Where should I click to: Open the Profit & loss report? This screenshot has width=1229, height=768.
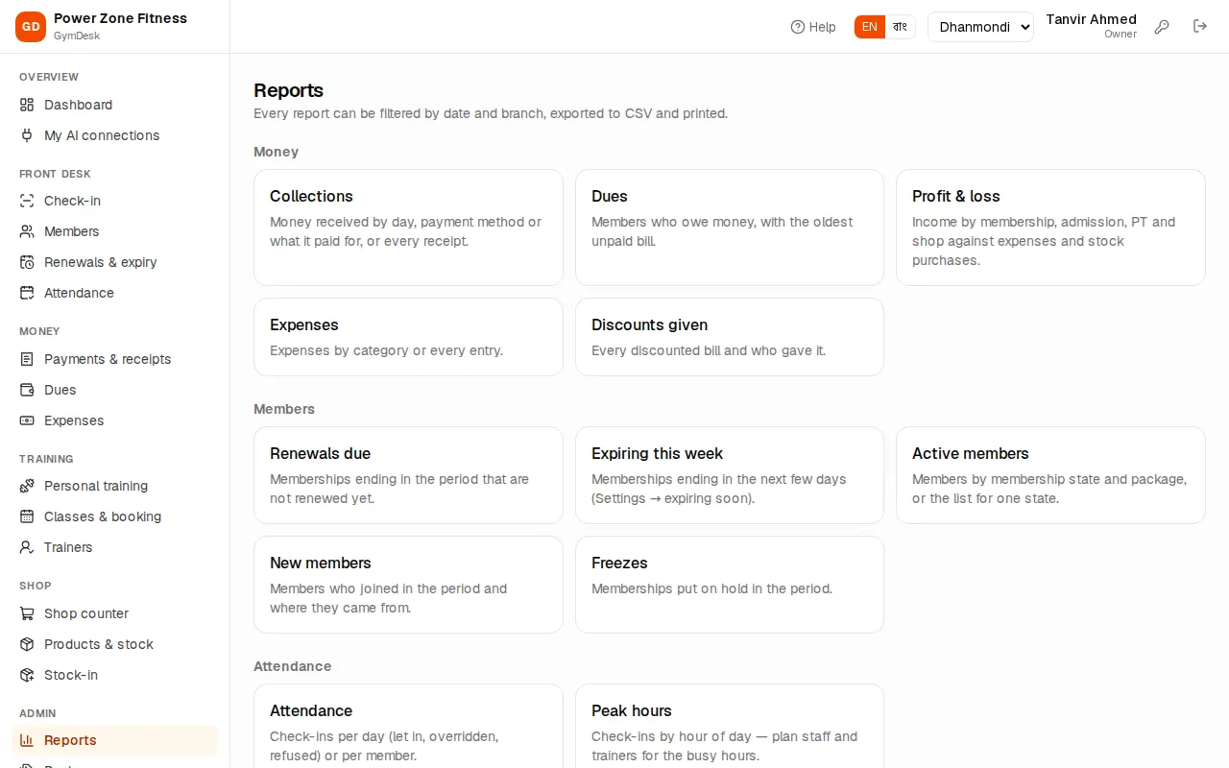point(1050,228)
